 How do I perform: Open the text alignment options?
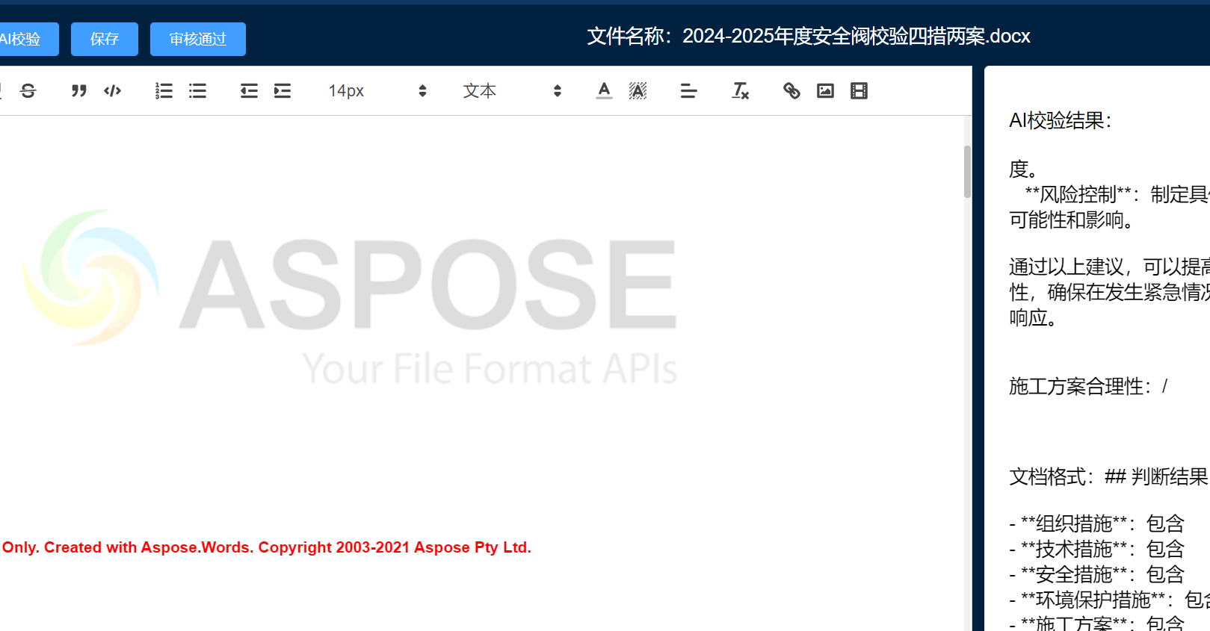689,91
